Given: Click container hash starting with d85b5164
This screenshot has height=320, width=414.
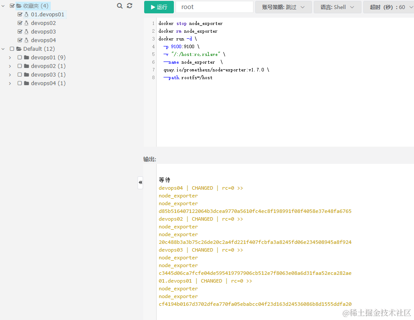Looking at the screenshot, I should [x=255, y=211].
